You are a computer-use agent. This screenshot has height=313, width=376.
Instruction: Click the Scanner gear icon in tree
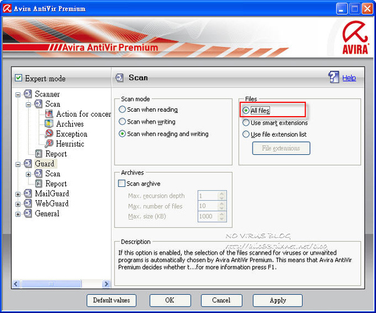tap(28, 94)
